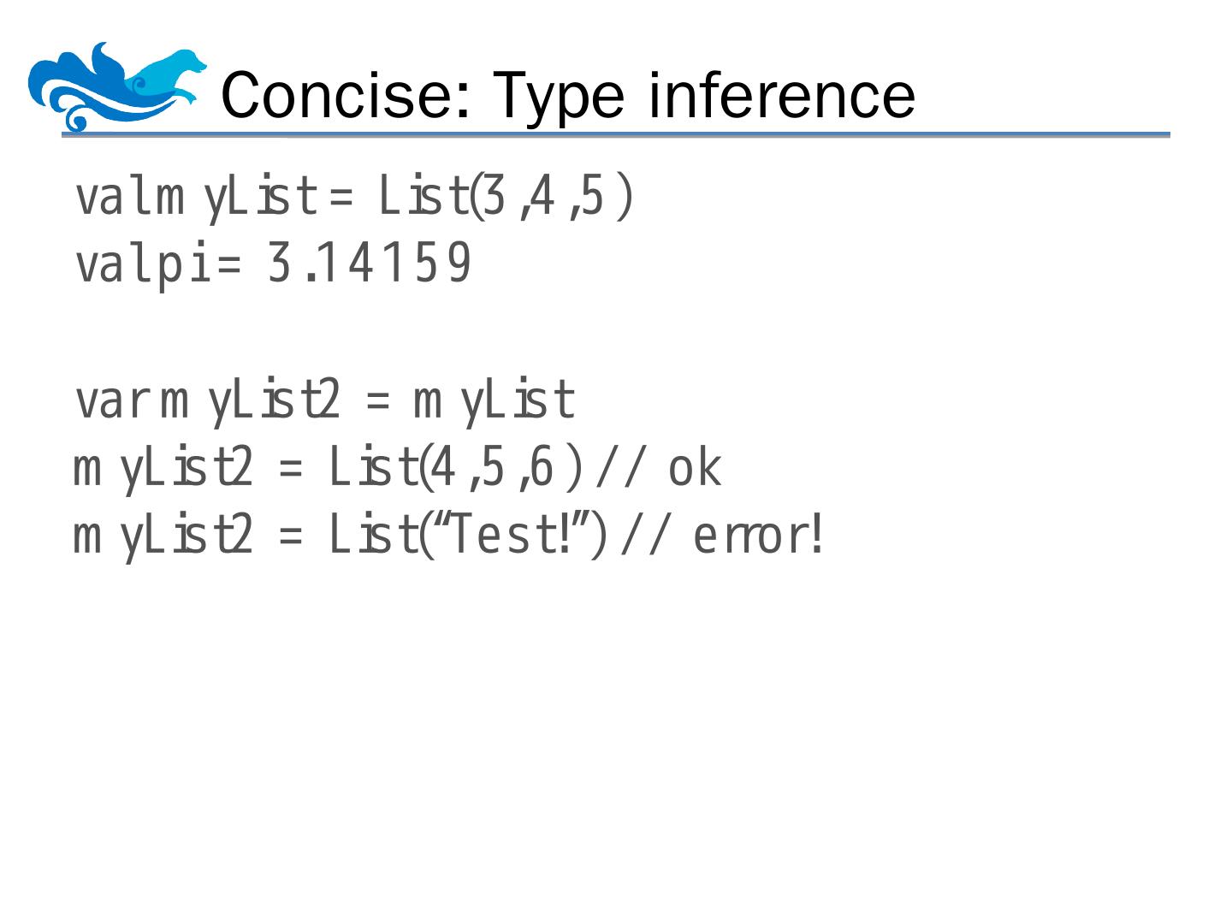The width and height of the screenshot is (1232, 924).
Task: Click the 'List(4,5,6)' expression
Action: click(455, 468)
